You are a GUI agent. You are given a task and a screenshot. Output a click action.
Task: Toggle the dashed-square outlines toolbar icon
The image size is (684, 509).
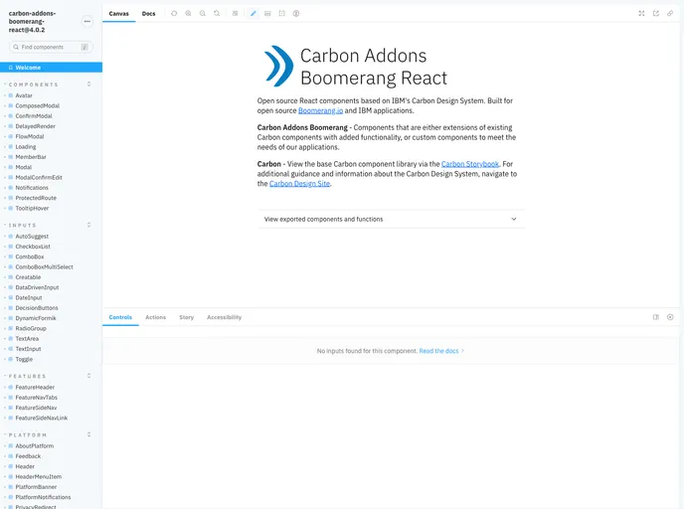pos(281,14)
